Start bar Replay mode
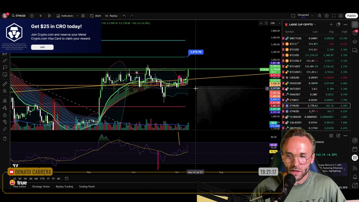 pos(111,16)
